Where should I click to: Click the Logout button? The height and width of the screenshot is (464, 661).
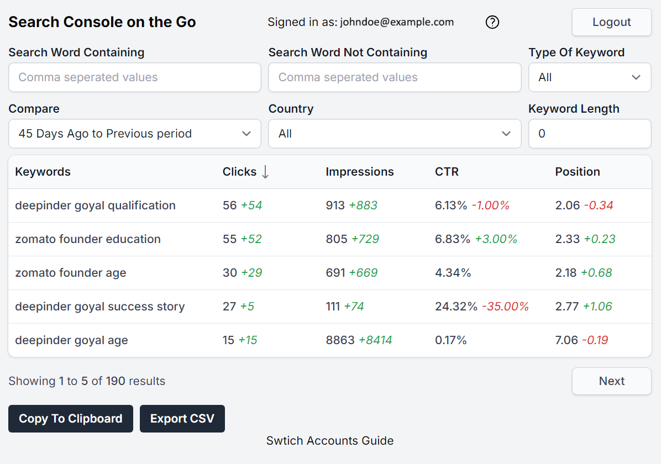611,22
